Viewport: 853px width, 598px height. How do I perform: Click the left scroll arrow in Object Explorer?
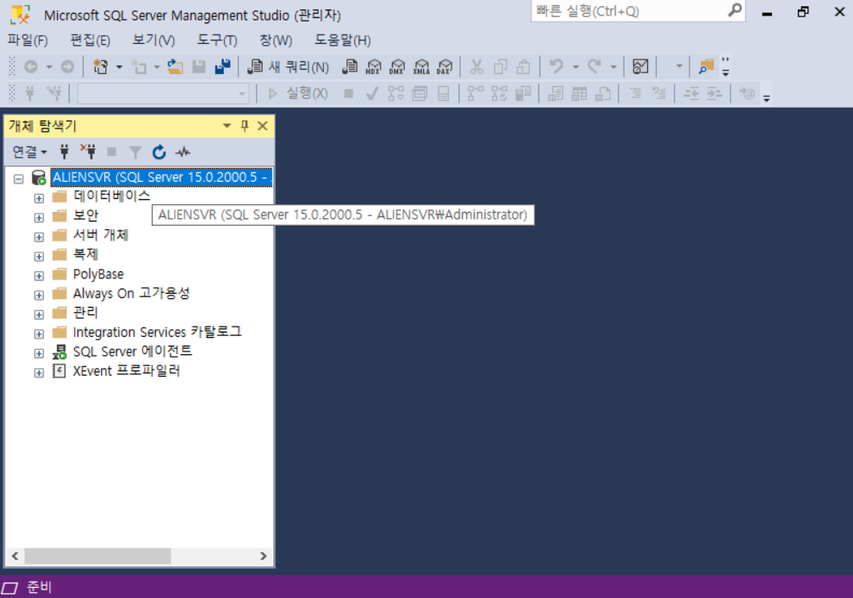point(15,556)
